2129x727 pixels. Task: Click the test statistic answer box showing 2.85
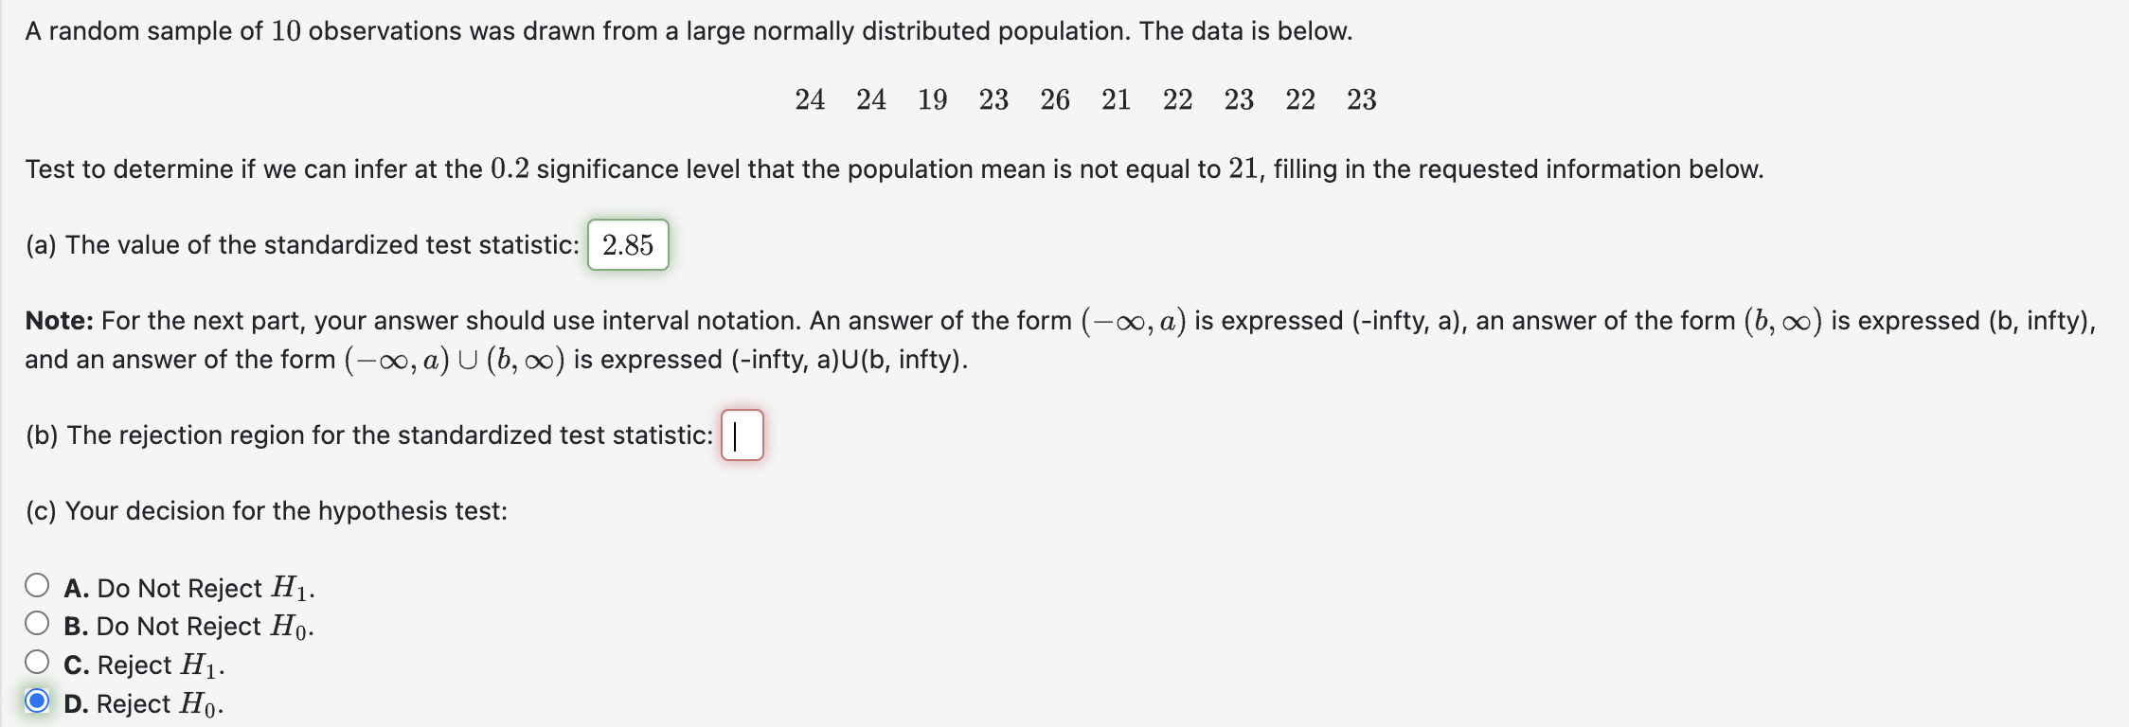pyautogui.click(x=628, y=244)
